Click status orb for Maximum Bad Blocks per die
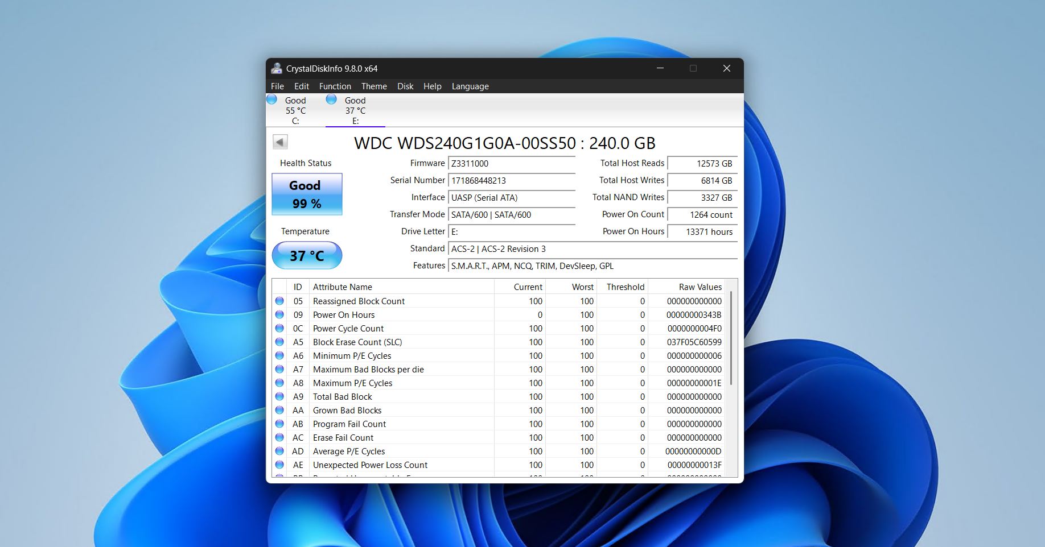The height and width of the screenshot is (547, 1045). (279, 369)
